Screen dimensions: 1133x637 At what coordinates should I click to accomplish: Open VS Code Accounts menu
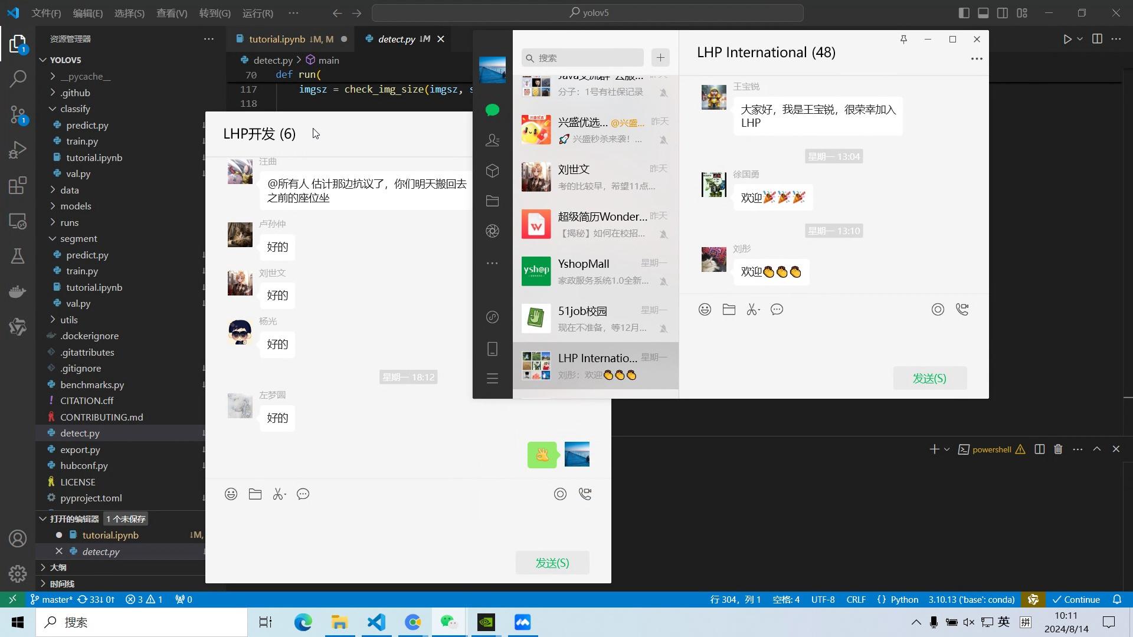pyautogui.click(x=18, y=539)
